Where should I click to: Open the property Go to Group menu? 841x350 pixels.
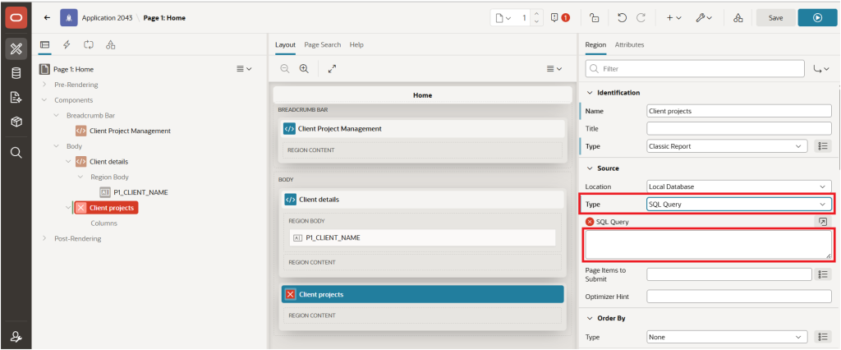pyautogui.click(x=821, y=69)
